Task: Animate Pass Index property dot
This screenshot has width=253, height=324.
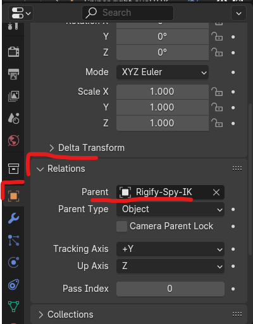Action: pyautogui.click(x=233, y=289)
